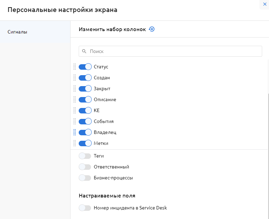Click the magnifier icon in search box
This screenshot has height=219, width=269.
pyautogui.click(x=84, y=51)
